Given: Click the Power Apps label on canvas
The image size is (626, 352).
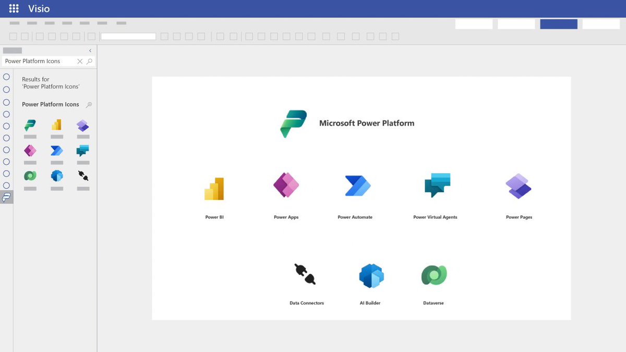Looking at the screenshot, I should pos(286,217).
